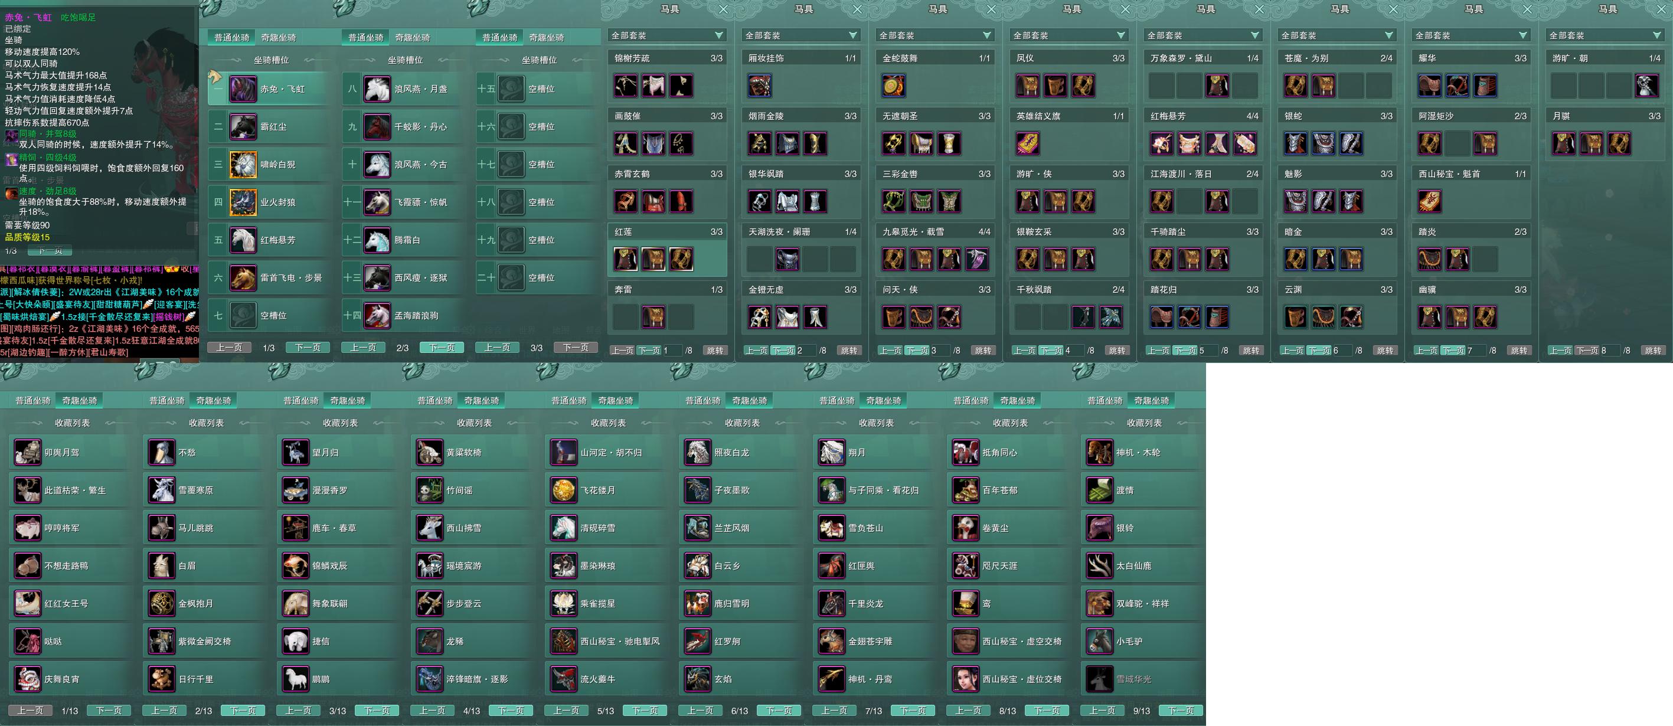The height and width of the screenshot is (726, 1673).
Task: Switch to 奇趣坐骑 tab above 赤兔·飞虹 list
Action: 279,38
